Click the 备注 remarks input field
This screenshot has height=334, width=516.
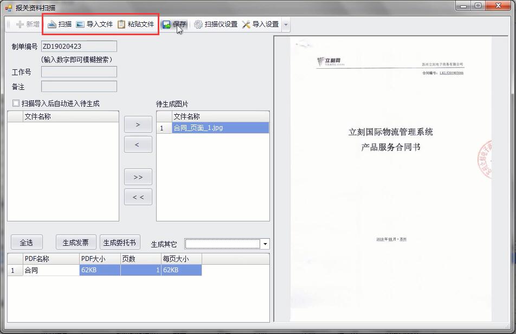pos(79,87)
